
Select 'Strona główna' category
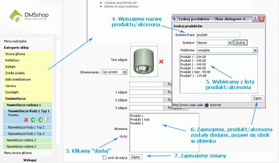(x=28, y=54)
